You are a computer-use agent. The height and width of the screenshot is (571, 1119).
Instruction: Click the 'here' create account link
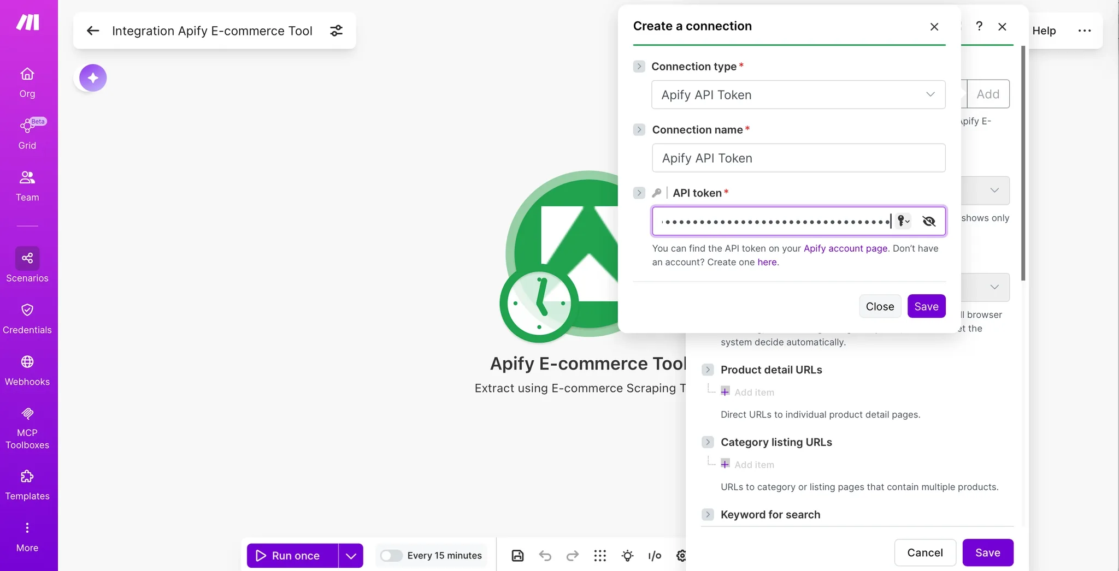(767, 262)
